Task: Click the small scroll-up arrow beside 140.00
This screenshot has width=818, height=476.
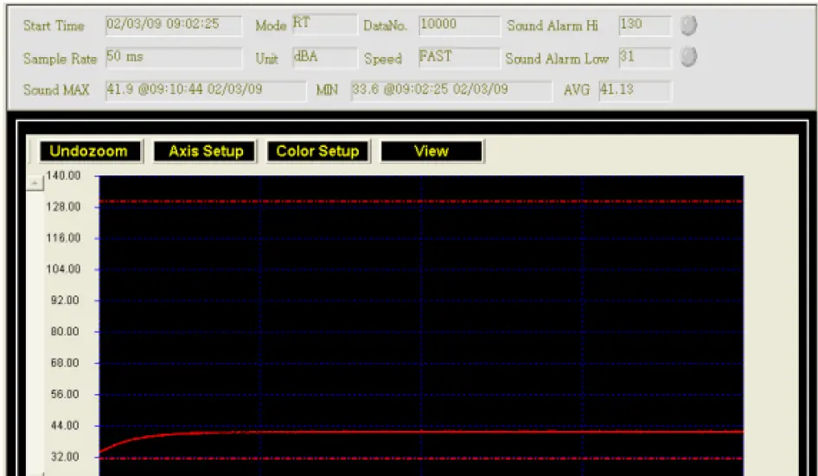Action: (35, 183)
